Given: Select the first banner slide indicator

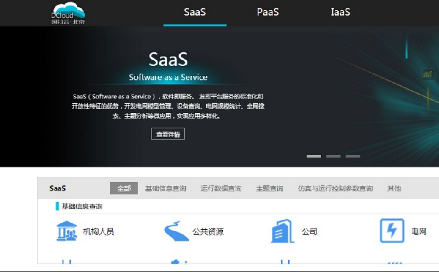Looking at the screenshot, I should click(x=314, y=156).
